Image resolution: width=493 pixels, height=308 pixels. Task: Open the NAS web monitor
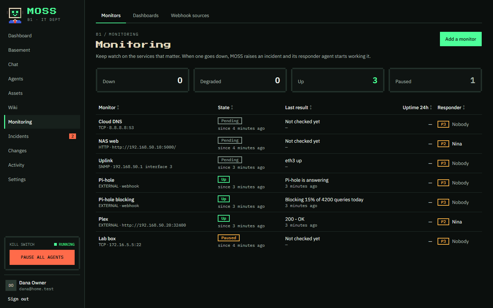[x=109, y=141]
